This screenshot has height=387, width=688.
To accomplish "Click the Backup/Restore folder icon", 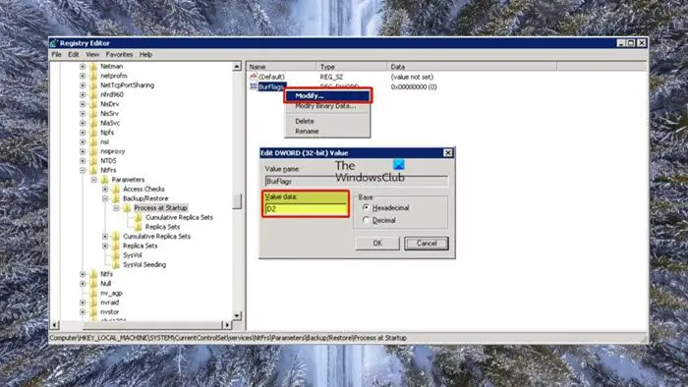I will point(116,198).
